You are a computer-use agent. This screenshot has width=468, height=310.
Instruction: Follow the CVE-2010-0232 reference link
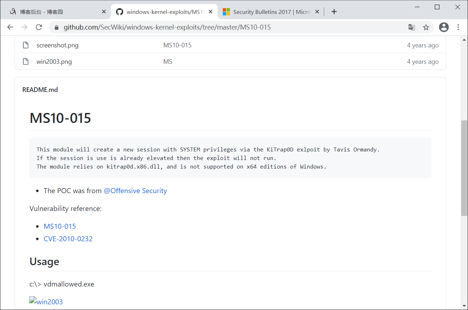pyautogui.click(x=68, y=239)
